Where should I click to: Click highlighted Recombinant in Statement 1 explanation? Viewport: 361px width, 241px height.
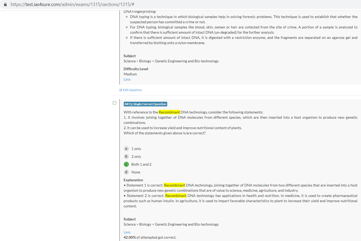(174, 185)
